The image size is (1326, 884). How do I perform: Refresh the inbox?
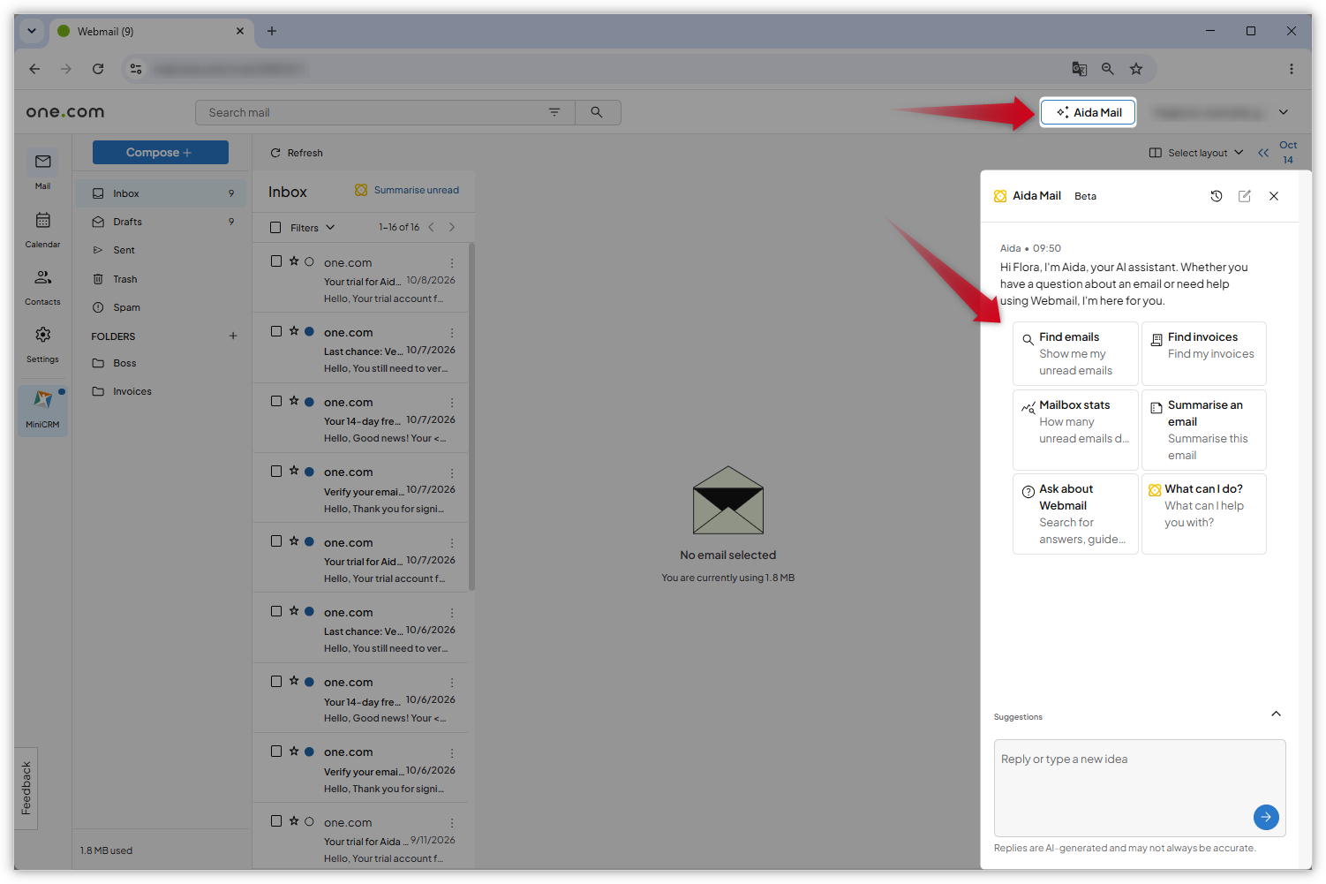click(297, 153)
